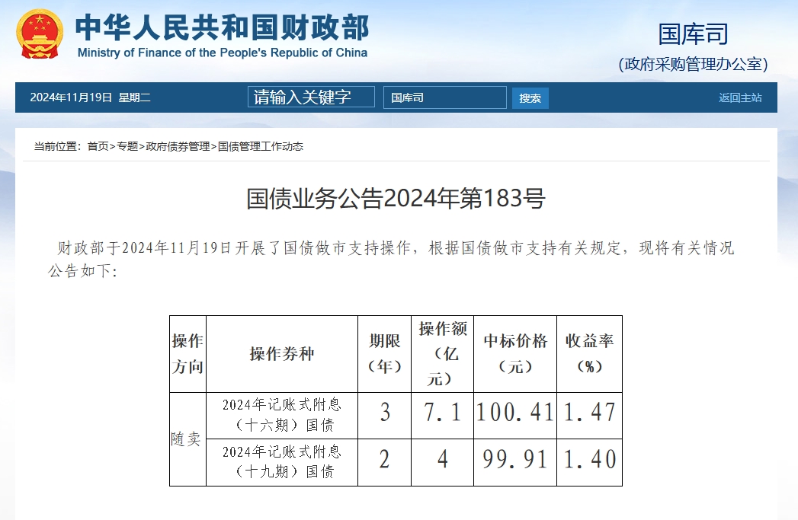798x520 pixels.
Task: Click the (政府采购管理办公室) subtitle
Action: point(693,64)
